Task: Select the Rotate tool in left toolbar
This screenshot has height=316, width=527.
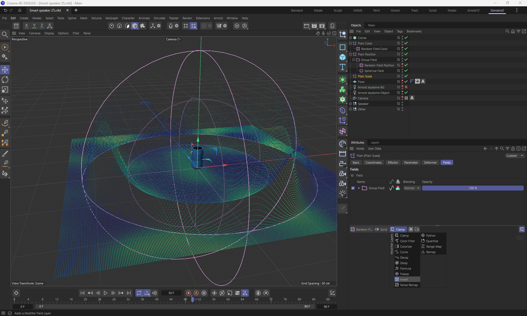Action: (5, 80)
